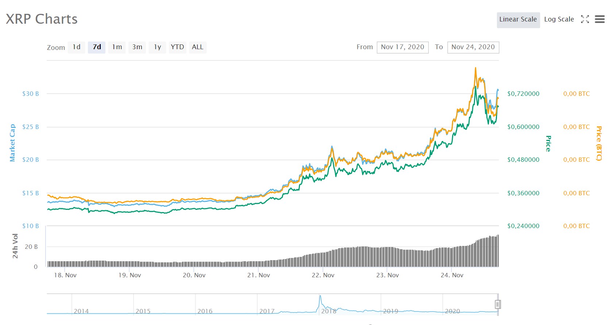Click the $10 B market cap label
Image resolution: width=613 pixels, height=325 pixels.
pyautogui.click(x=31, y=226)
